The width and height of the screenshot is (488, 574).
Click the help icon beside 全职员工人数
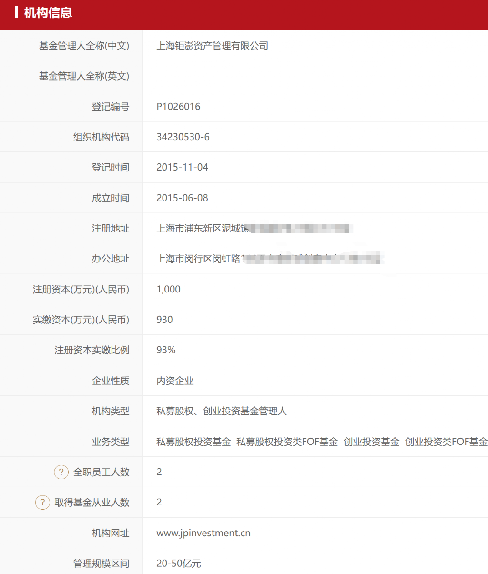click(x=61, y=472)
